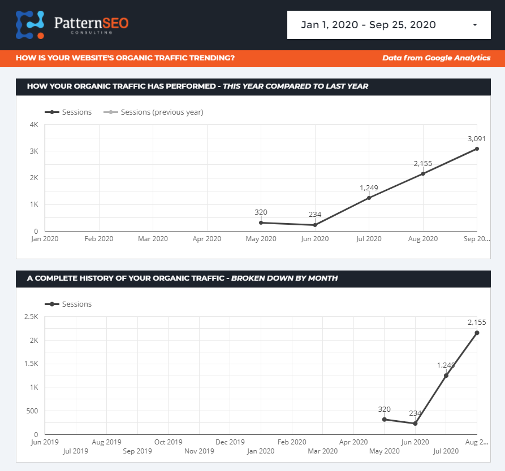Click the 320 data point in the bottom chart
The width and height of the screenshot is (505, 471).
coord(385,419)
